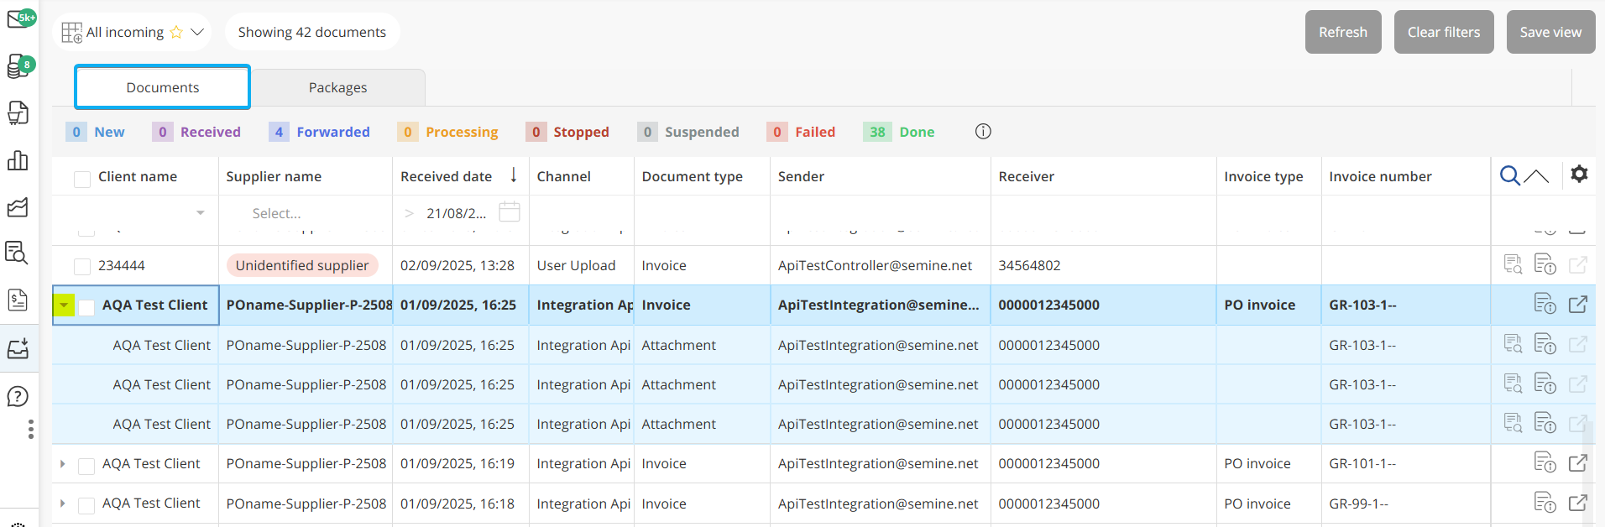
Task: Switch to the Documents tab
Action: [163, 87]
